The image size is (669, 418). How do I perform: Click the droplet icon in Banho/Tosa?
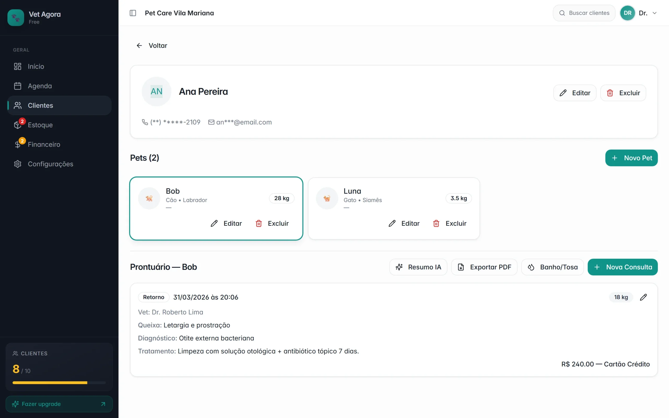pos(531,267)
